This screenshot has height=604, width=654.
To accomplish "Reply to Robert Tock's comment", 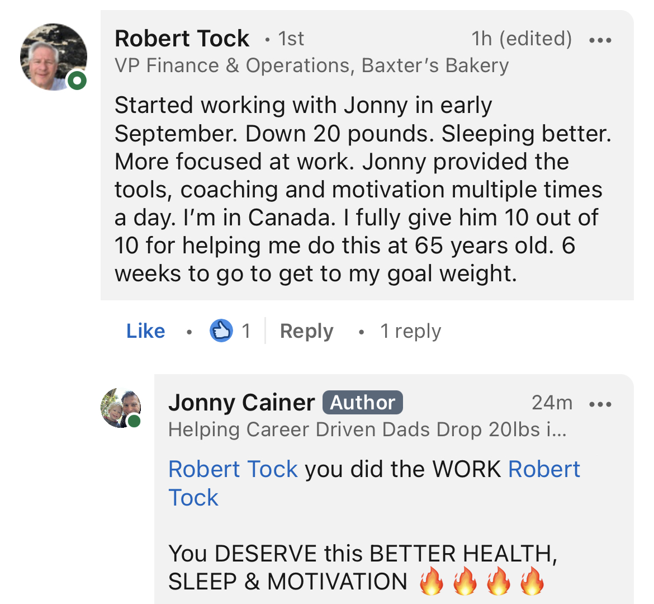I will coord(306,331).
